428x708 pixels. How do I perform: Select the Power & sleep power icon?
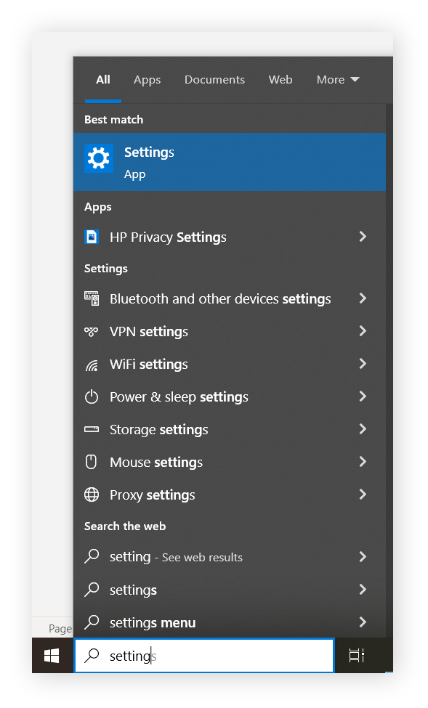coord(92,396)
